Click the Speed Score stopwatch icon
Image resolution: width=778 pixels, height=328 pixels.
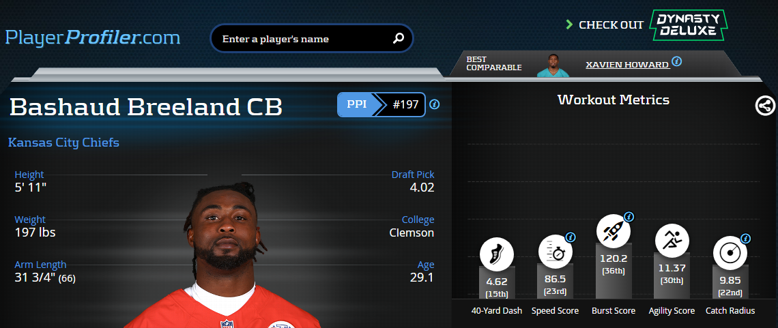556,252
